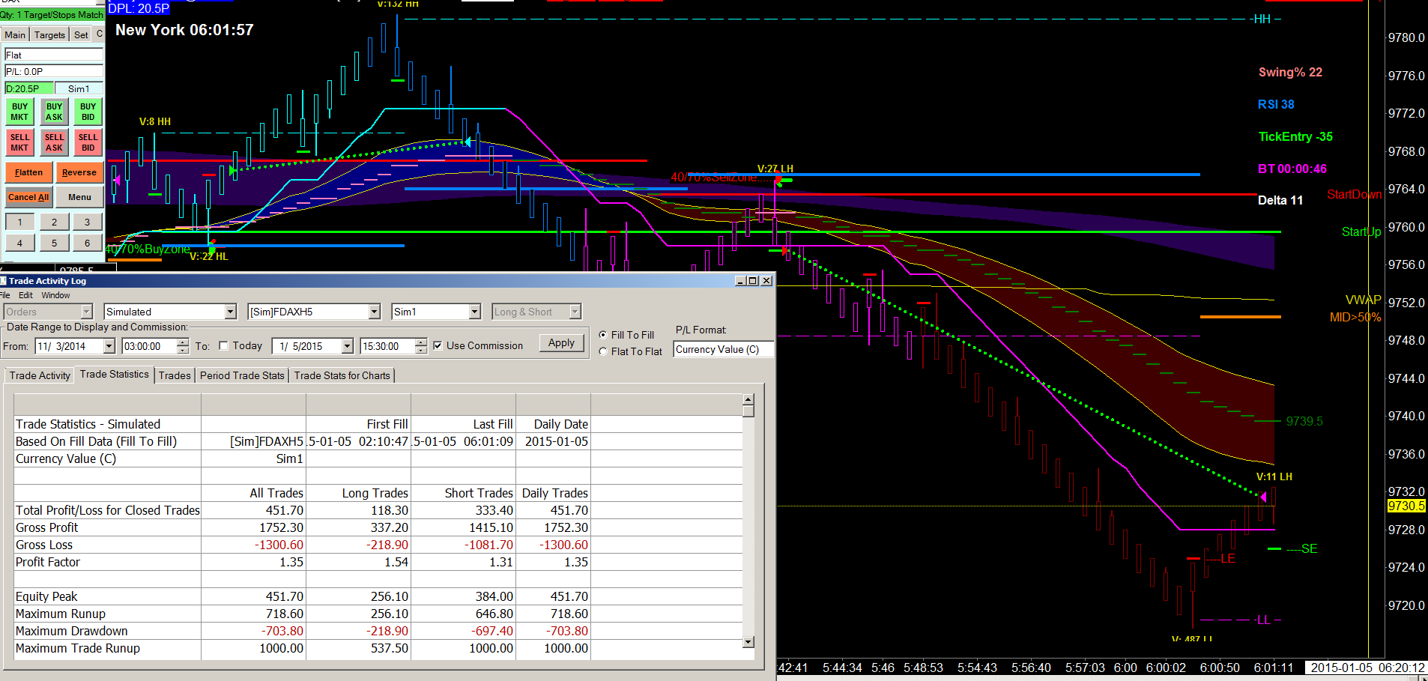Select the Fill To Fill radio option

point(603,335)
